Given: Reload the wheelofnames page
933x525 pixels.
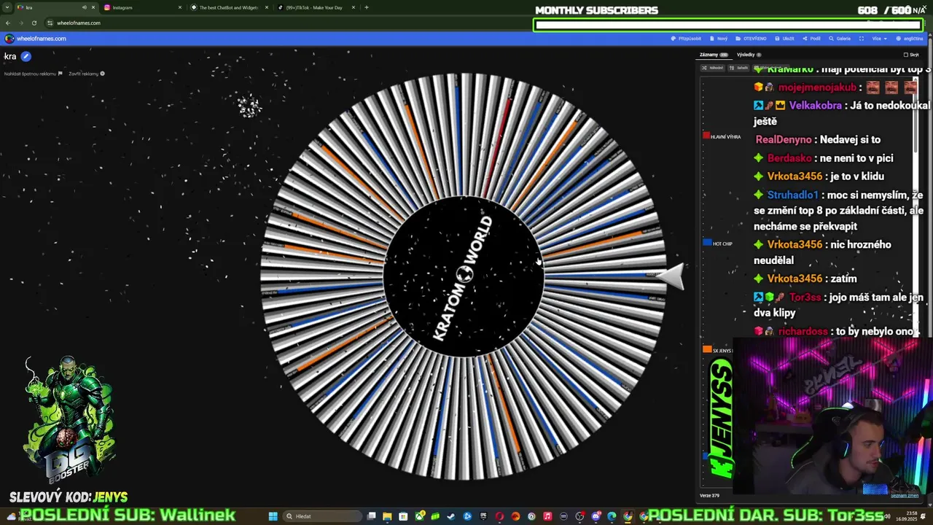Looking at the screenshot, I should (x=34, y=23).
